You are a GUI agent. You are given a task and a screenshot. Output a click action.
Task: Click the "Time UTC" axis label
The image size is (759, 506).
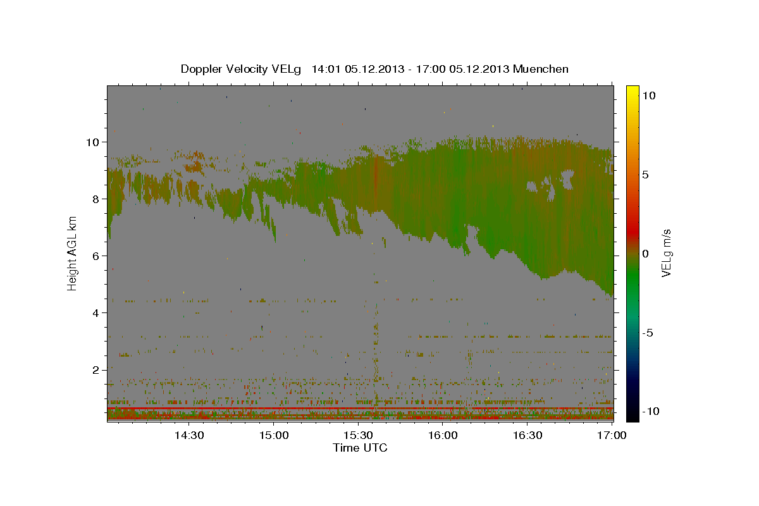360,448
